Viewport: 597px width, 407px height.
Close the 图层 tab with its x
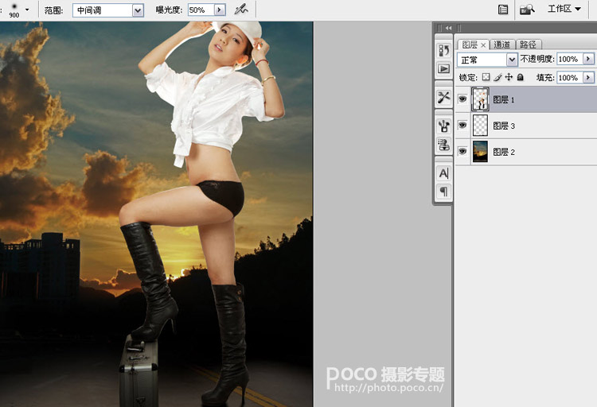[x=483, y=45]
